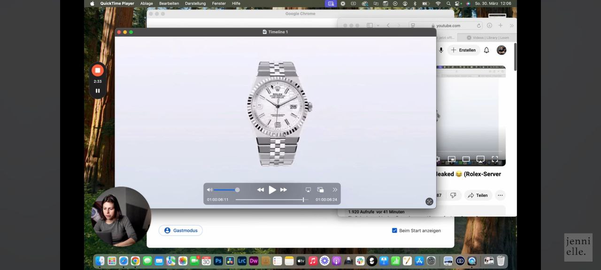Open DaVinci Resolve from the Dock

tap(230, 261)
